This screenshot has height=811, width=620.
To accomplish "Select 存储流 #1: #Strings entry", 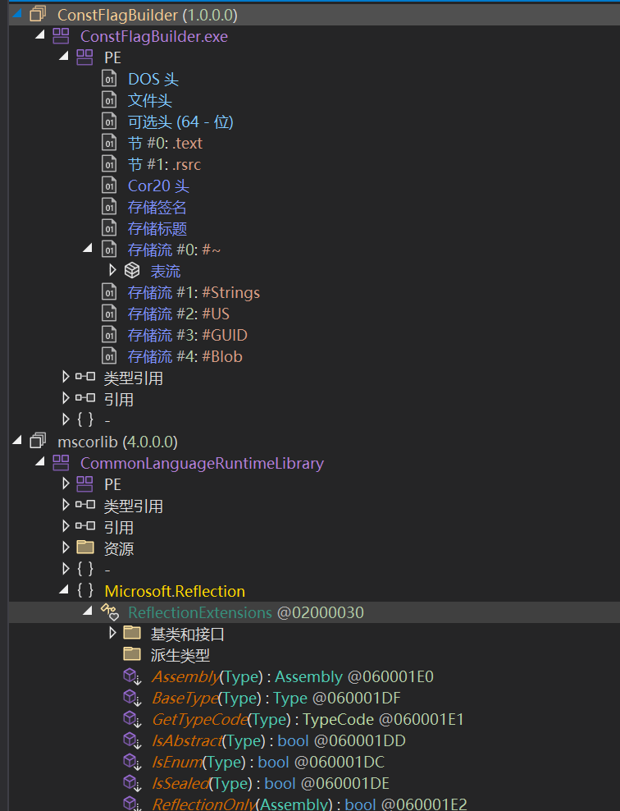I will click(194, 292).
